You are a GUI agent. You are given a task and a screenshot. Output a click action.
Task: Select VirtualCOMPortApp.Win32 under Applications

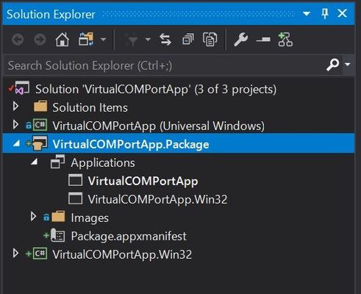click(157, 199)
